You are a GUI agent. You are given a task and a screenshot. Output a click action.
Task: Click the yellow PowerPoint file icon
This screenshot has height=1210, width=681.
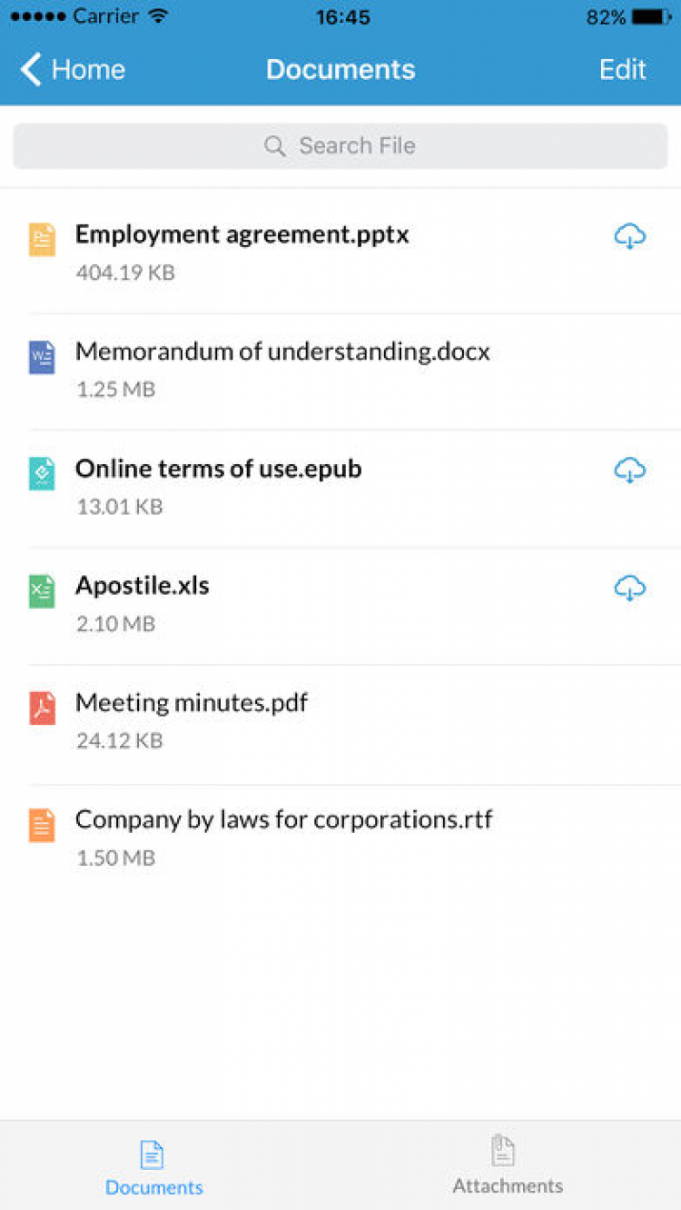point(42,240)
